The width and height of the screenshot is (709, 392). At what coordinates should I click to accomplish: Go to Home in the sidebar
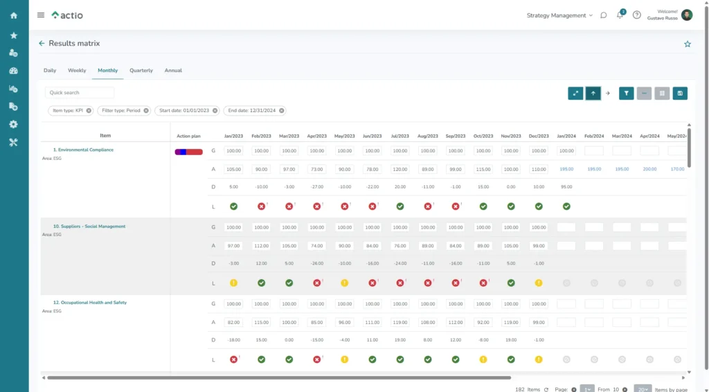click(x=14, y=15)
